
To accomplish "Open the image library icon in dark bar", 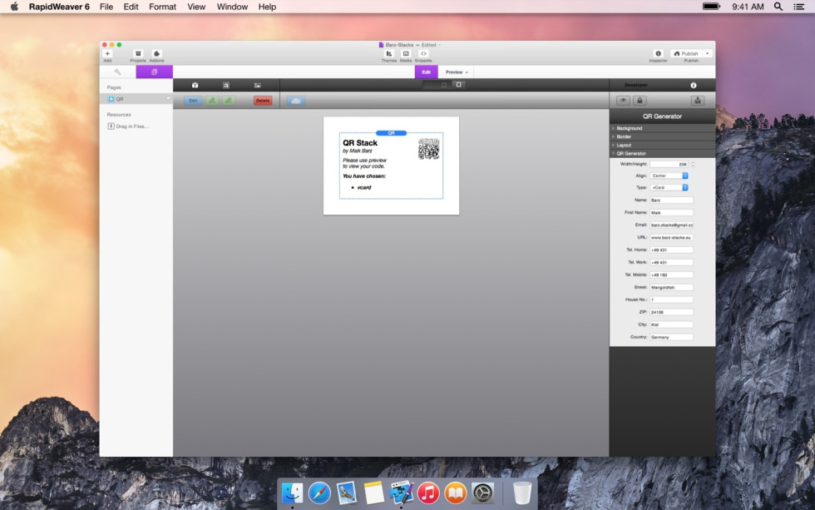I will [258, 85].
